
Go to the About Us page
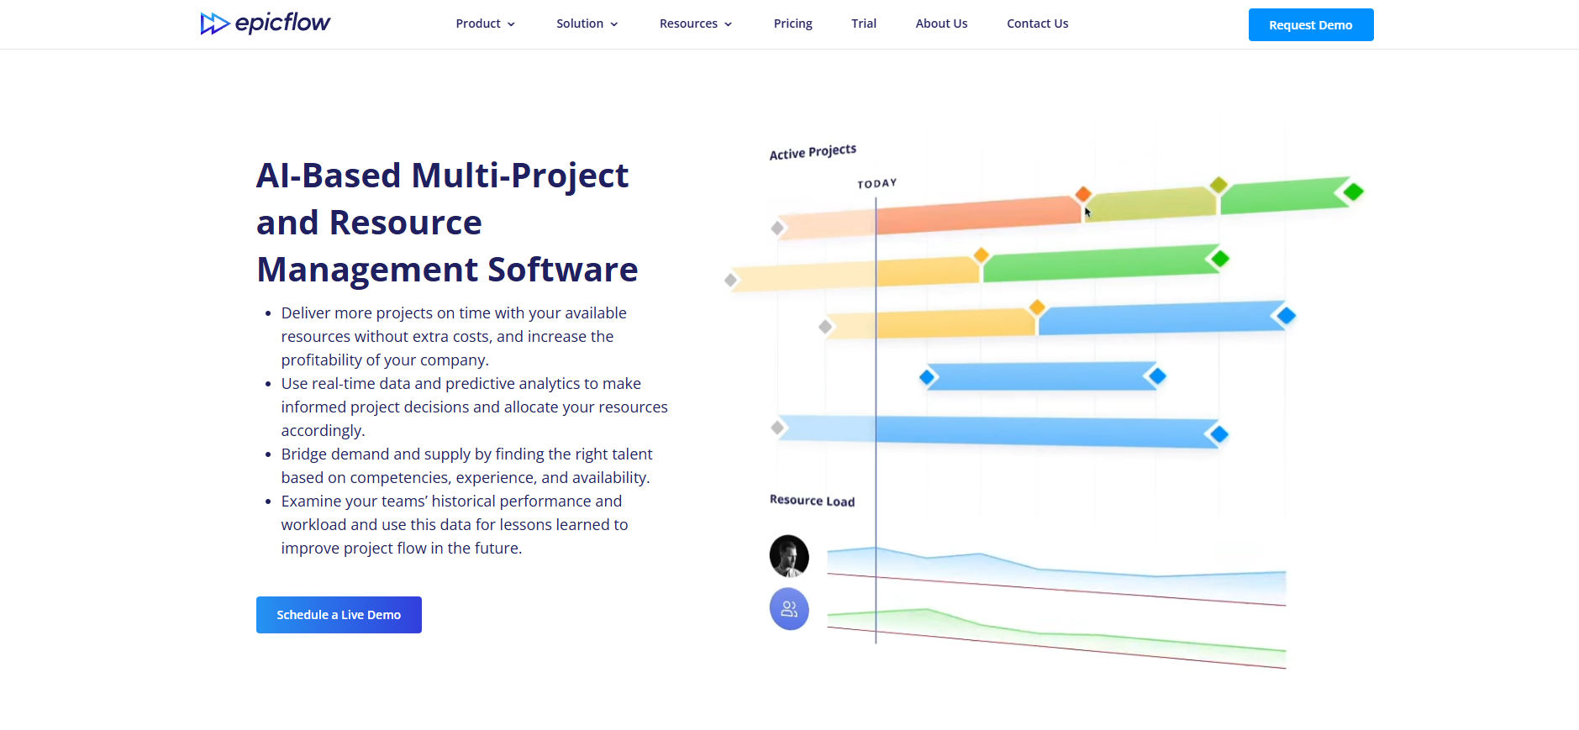[x=941, y=24]
